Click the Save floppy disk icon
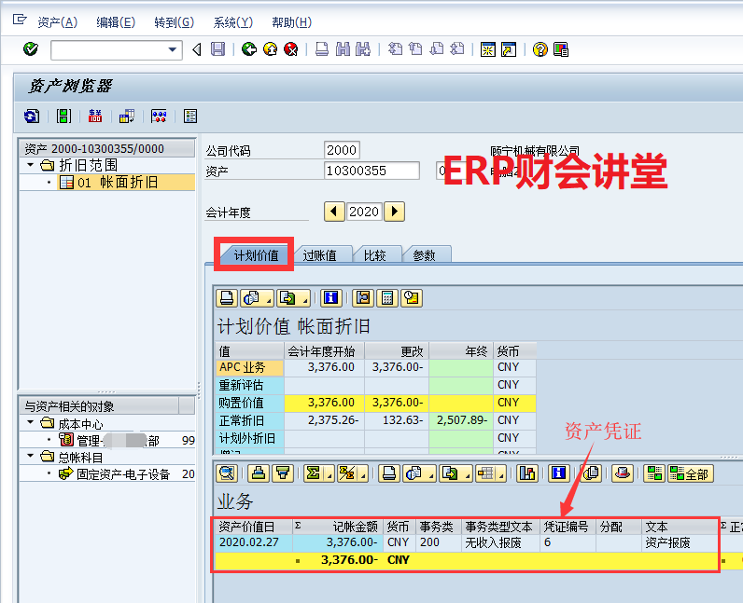The width and height of the screenshot is (743, 603). click(217, 49)
